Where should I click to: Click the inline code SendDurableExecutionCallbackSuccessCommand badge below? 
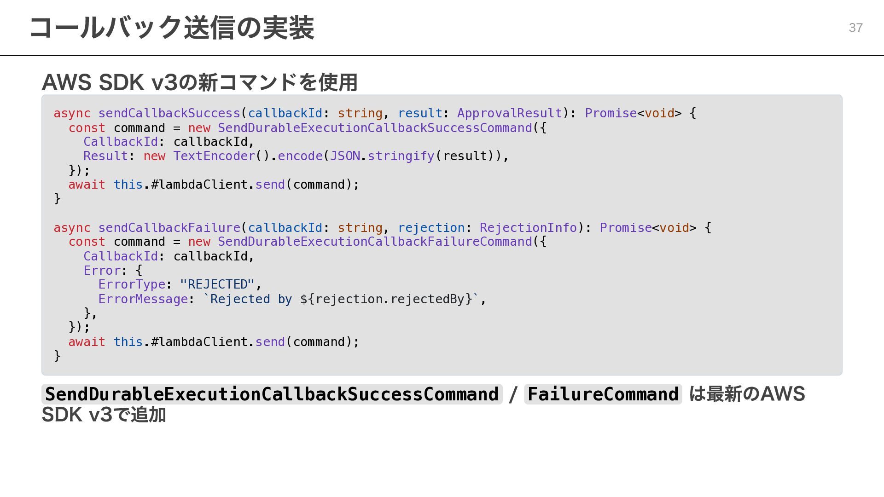coord(272,394)
